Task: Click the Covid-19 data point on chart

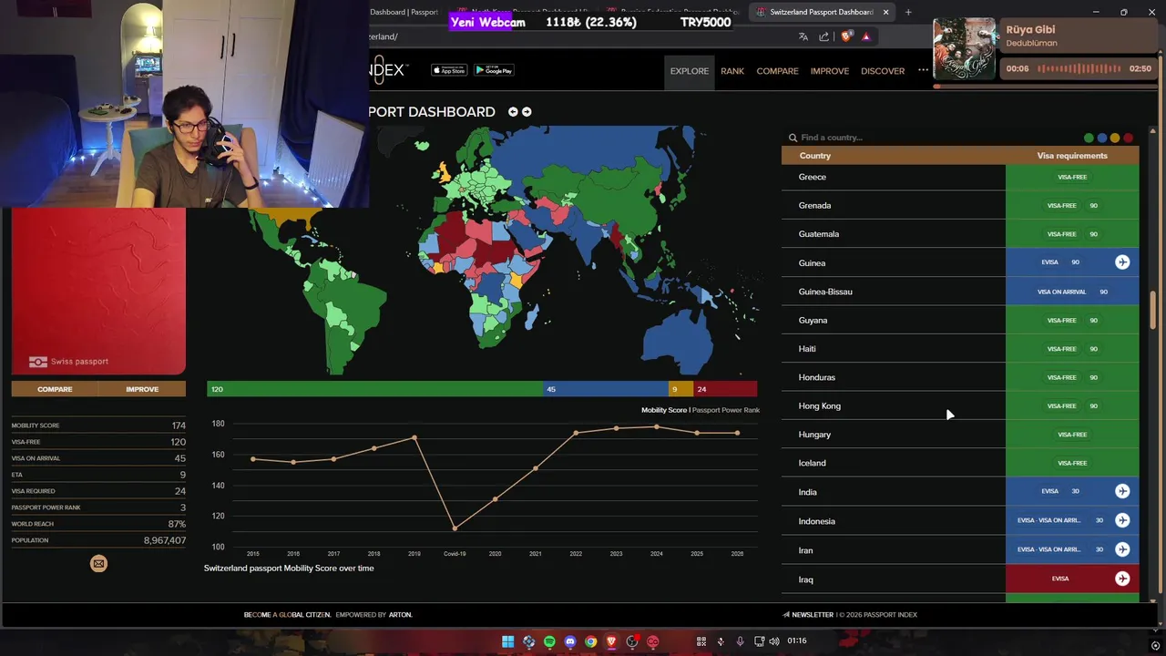Action: coord(455,528)
